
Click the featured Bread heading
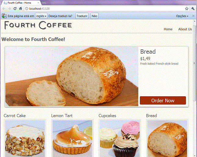tap(148, 52)
